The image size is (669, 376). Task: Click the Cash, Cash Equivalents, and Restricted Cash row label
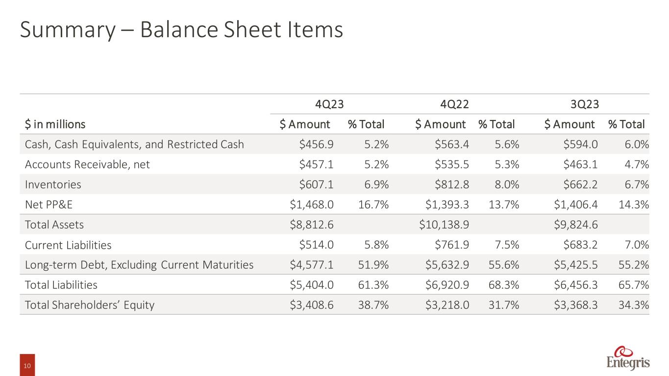tap(134, 144)
